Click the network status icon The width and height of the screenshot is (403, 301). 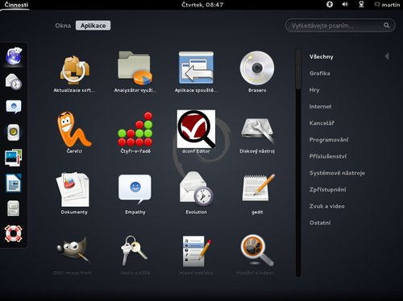[x=361, y=4]
